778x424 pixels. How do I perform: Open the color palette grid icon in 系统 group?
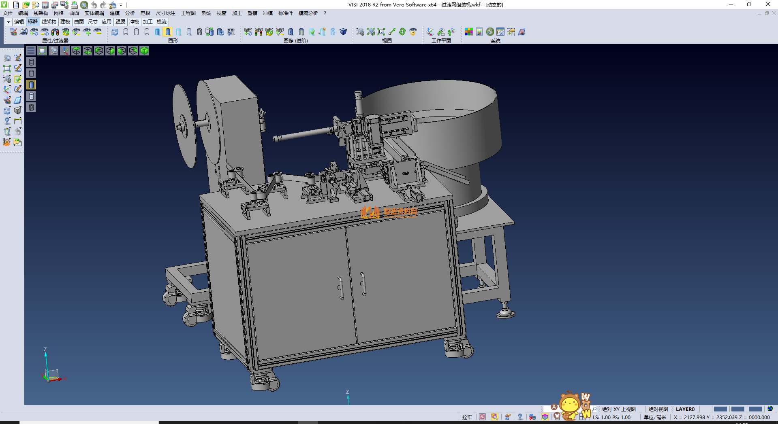469,32
